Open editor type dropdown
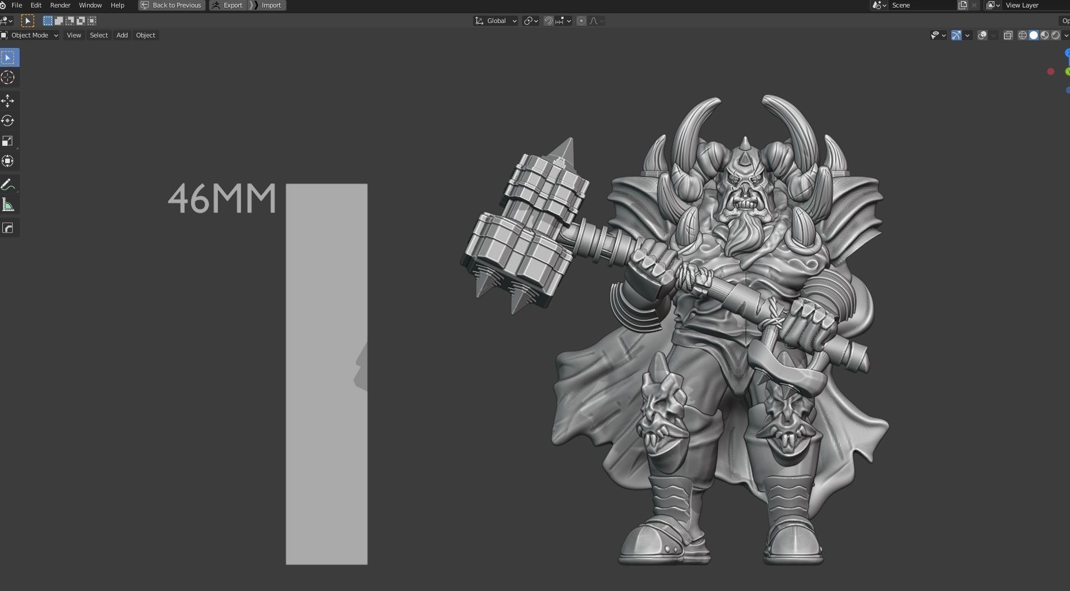1070x591 pixels. click(6, 21)
